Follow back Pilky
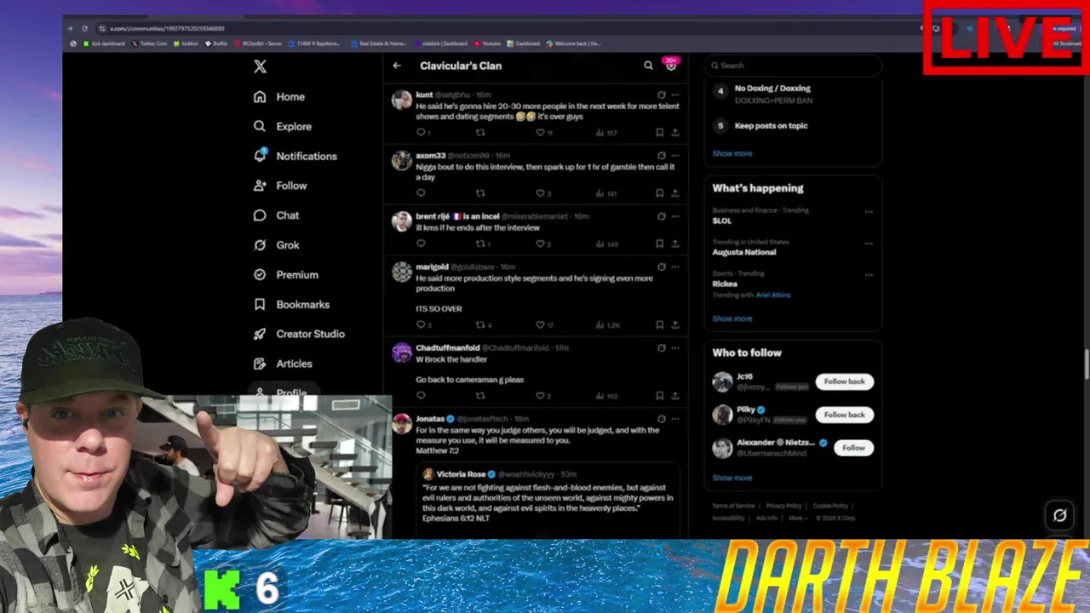The image size is (1090, 613). (844, 415)
